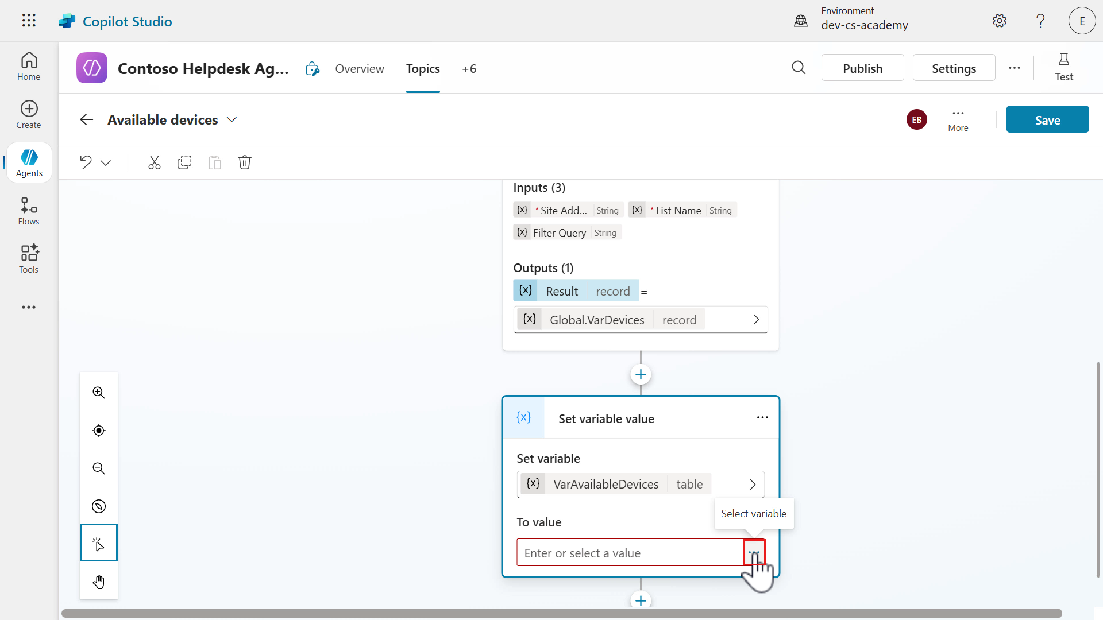Switch to the Overview tab
Screen dimensions: 1103x620
tap(360, 68)
